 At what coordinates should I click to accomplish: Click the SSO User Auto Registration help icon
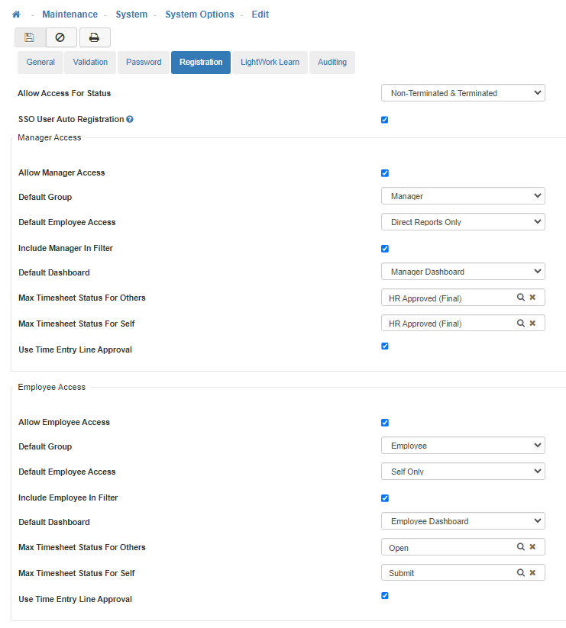pyautogui.click(x=130, y=119)
